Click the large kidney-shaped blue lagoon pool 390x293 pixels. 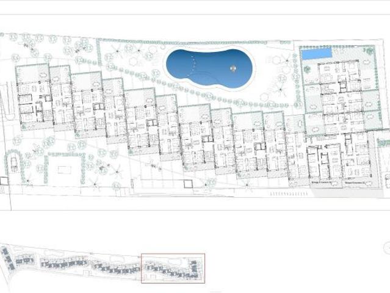[209, 68]
